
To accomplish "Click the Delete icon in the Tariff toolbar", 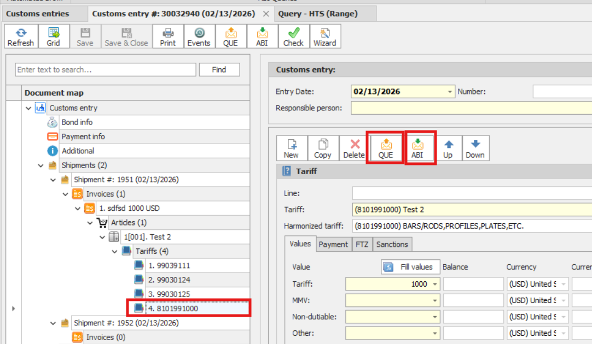I will pyautogui.click(x=353, y=146).
